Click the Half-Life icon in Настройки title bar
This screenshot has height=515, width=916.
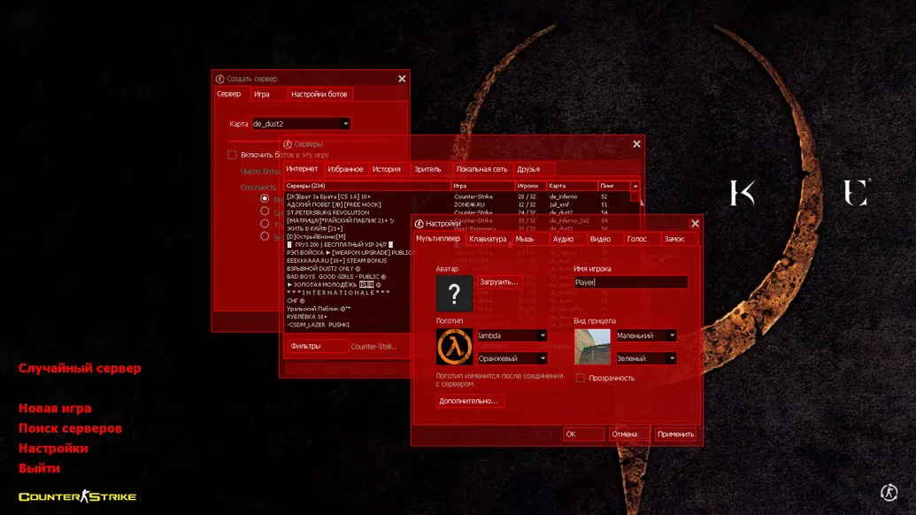[x=419, y=224]
